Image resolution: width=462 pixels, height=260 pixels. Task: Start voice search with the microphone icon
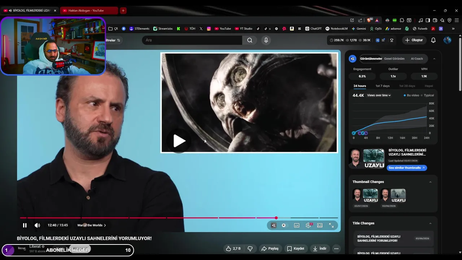[x=266, y=40]
